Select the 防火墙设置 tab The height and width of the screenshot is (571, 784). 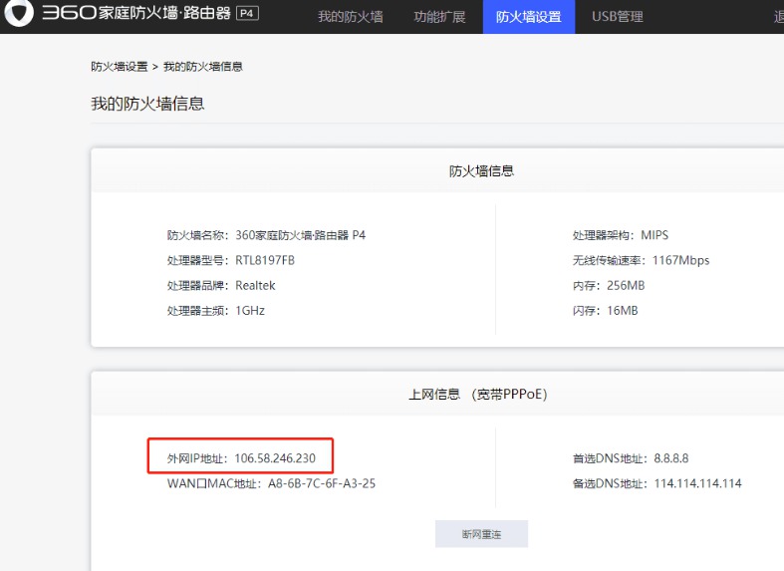529,17
